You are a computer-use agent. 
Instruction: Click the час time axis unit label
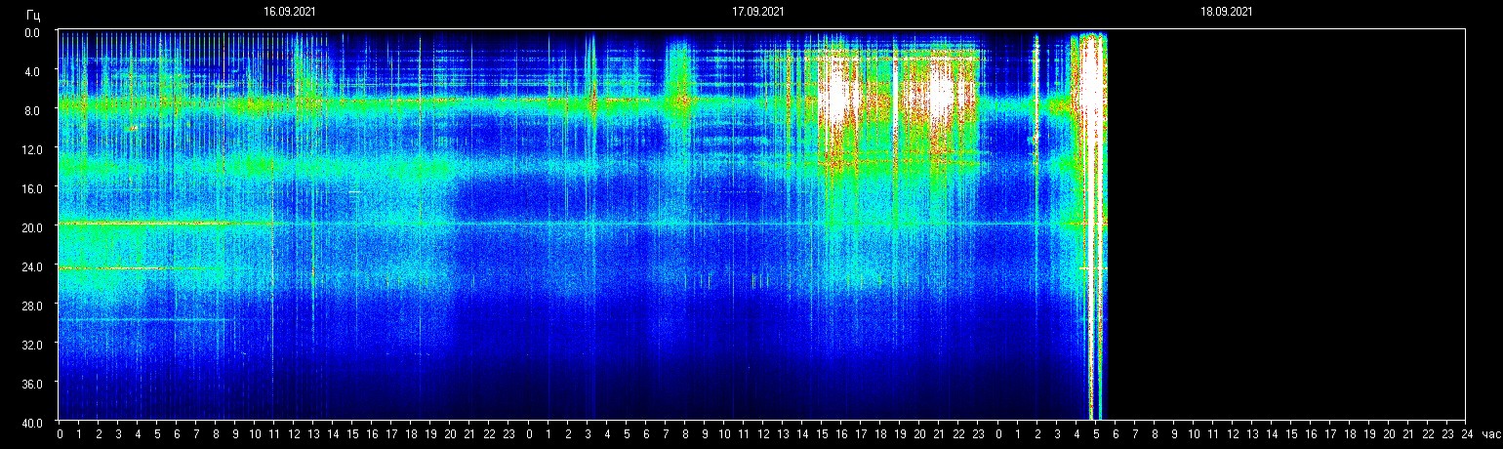[x=1490, y=434]
